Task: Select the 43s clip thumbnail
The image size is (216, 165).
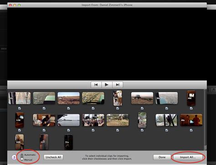Action: coord(20,98)
